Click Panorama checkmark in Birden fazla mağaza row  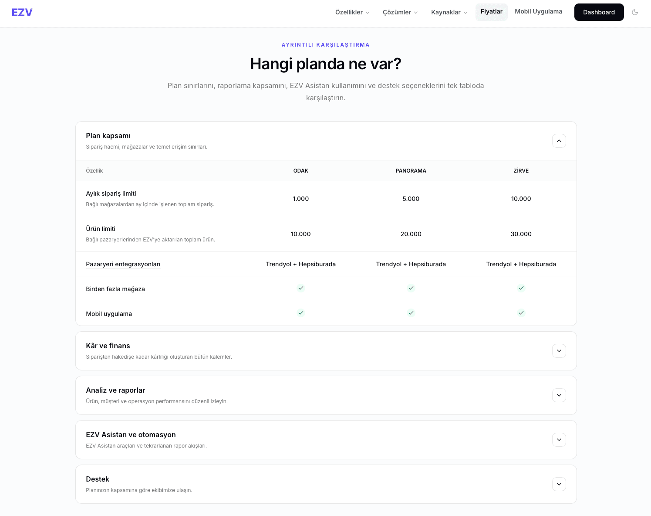411,288
